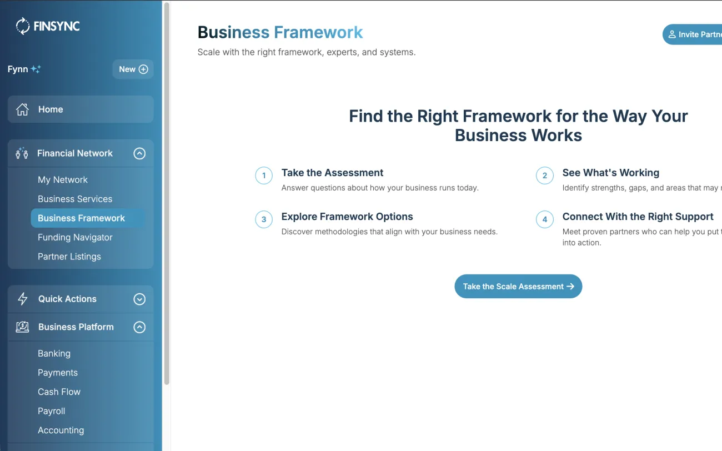Click Take the Scale Assessment button
The height and width of the screenshot is (451, 722).
click(518, 286)
